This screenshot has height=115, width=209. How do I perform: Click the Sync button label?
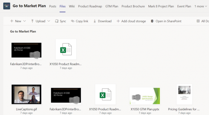click(63, 21)
